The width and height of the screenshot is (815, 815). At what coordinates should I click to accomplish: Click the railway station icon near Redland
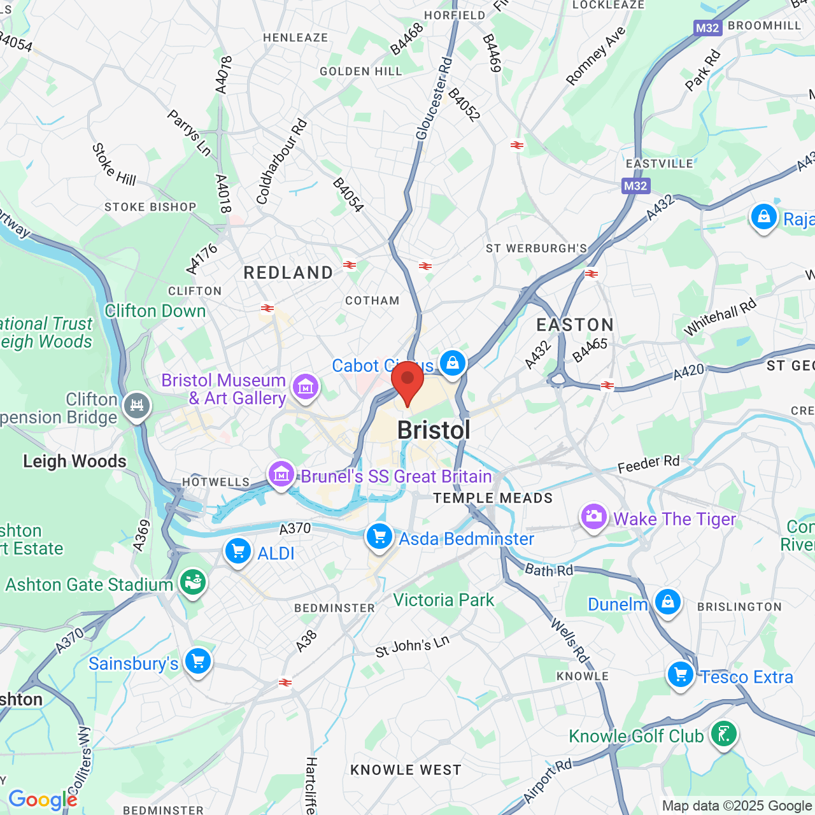coord(350,265)
